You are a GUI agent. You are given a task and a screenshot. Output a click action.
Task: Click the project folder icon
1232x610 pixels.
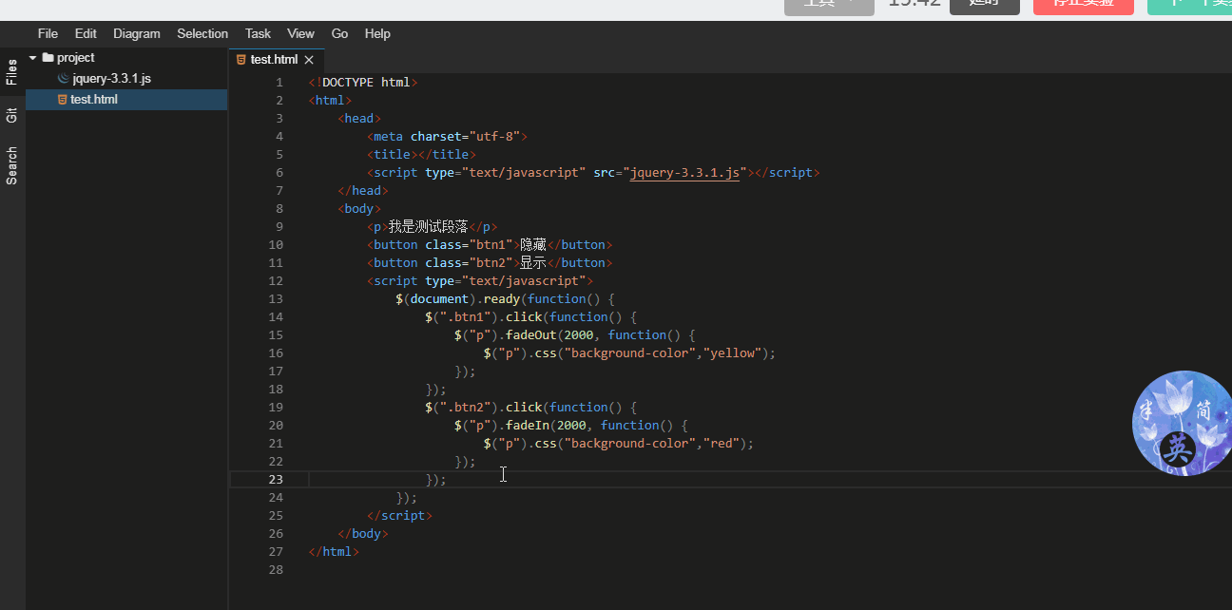point(48,58)
